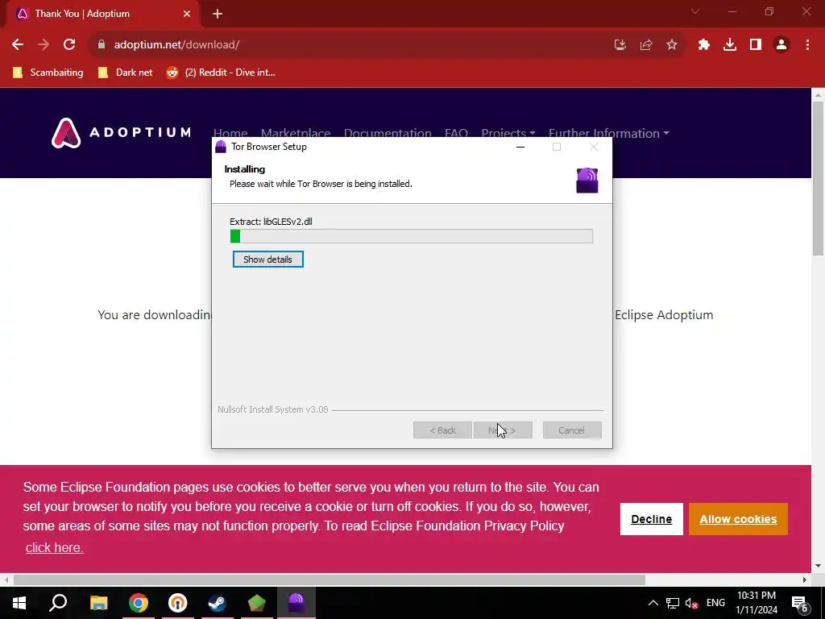Screen dimensions: 825x619
Task: Open Chrome three-dot menu
Action: click(x=807, y=45)
